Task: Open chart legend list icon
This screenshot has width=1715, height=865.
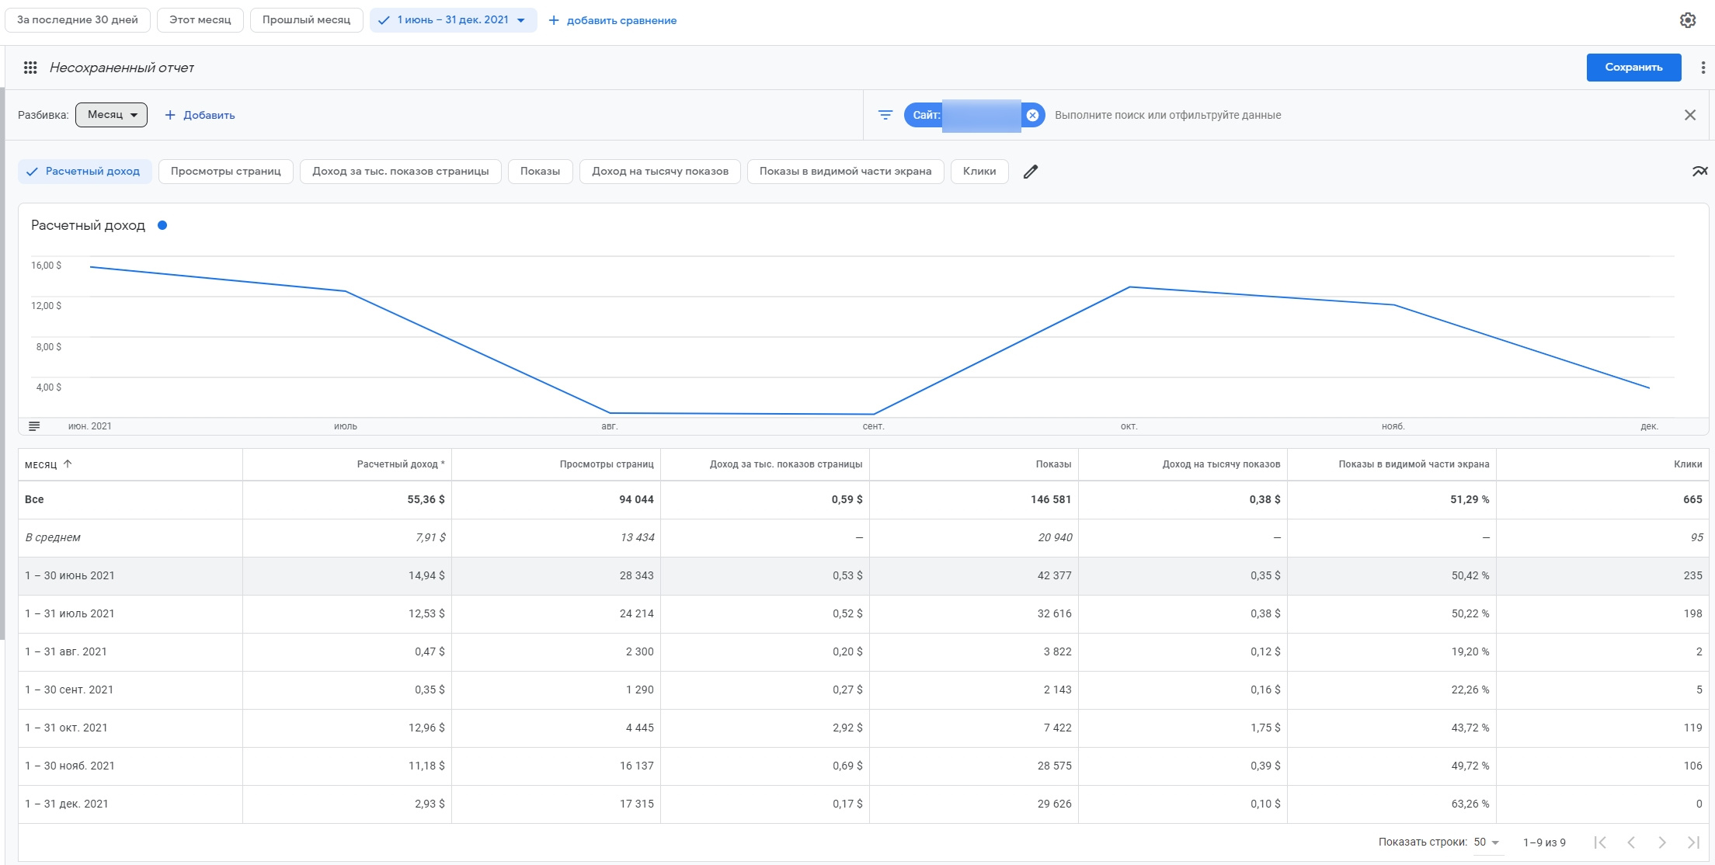Action: pos(34,426)
